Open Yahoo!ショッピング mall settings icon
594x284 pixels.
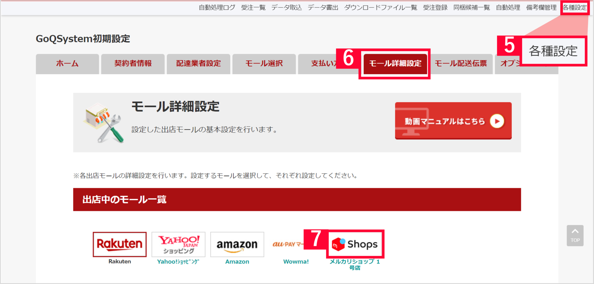[x=178, y=245]
